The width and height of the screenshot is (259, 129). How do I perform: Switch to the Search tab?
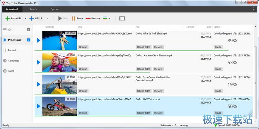33,9
